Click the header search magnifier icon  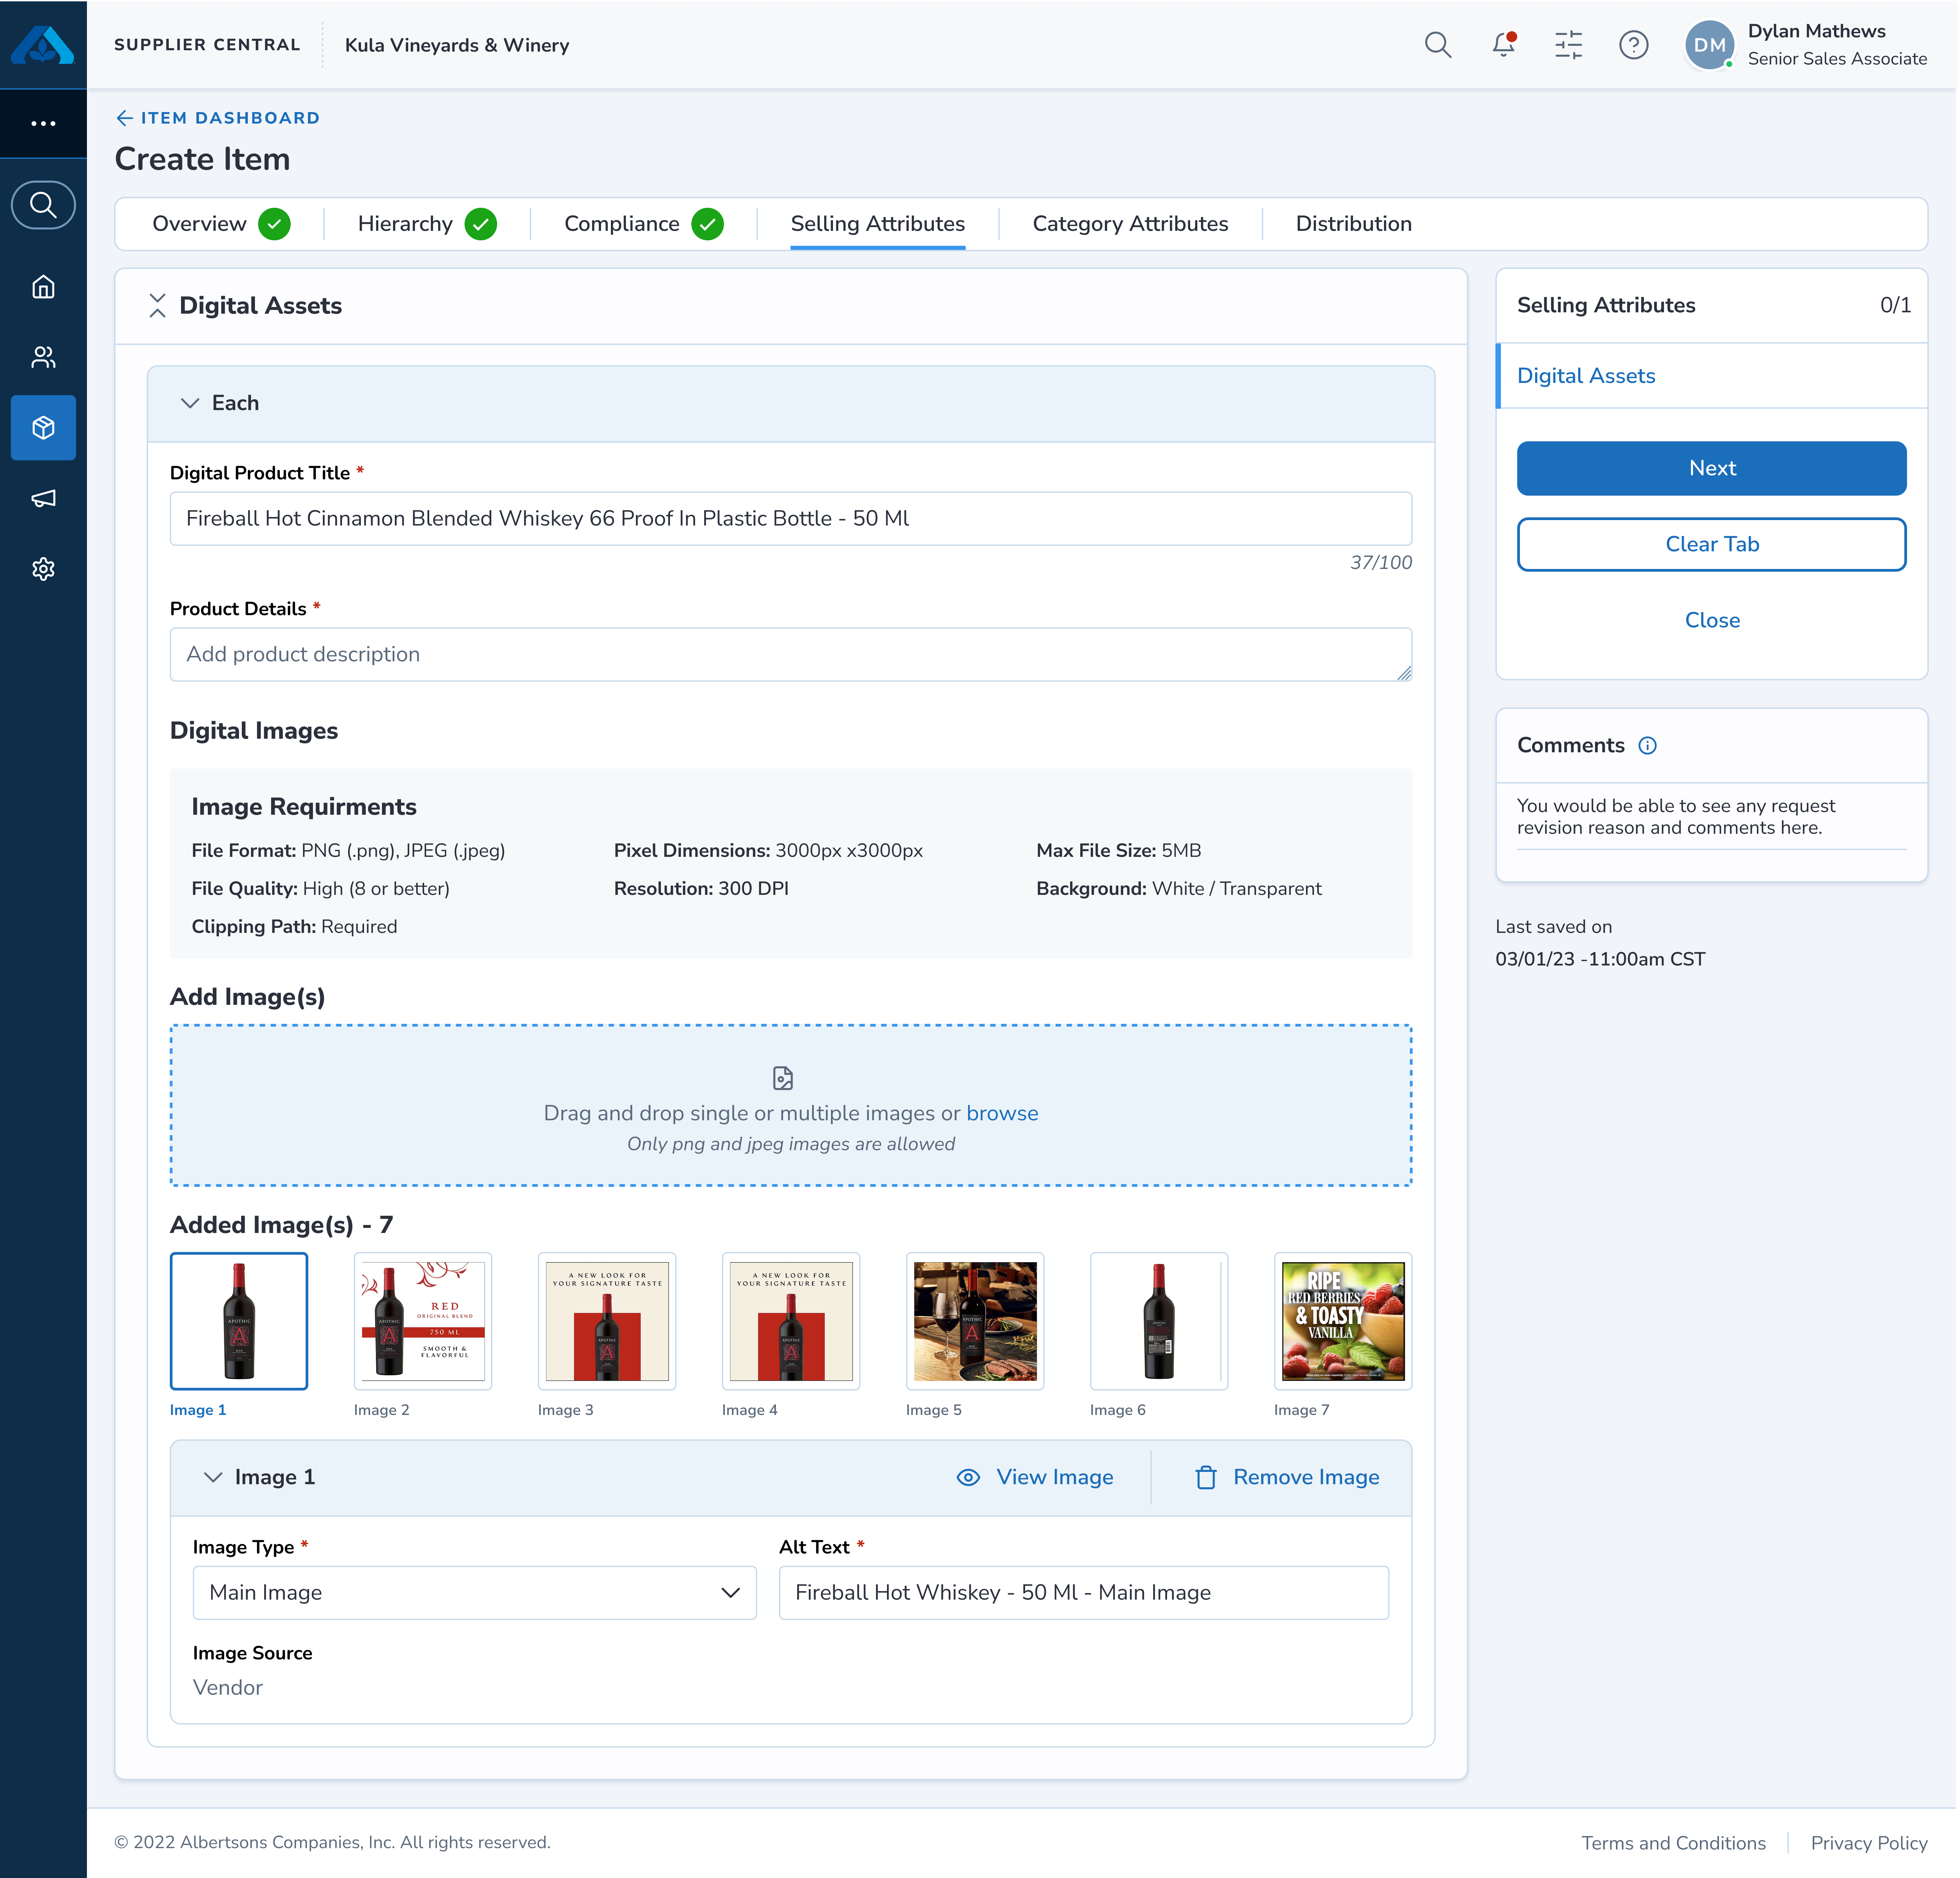coord(1438,45)
